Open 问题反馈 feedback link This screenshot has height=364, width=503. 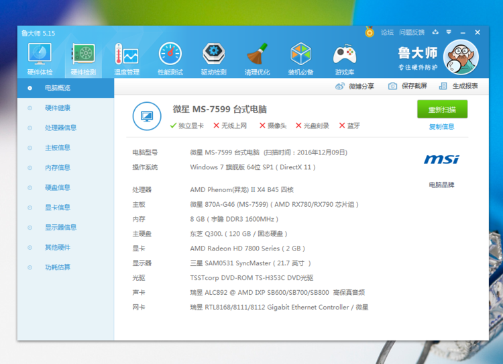click(412, 32)
